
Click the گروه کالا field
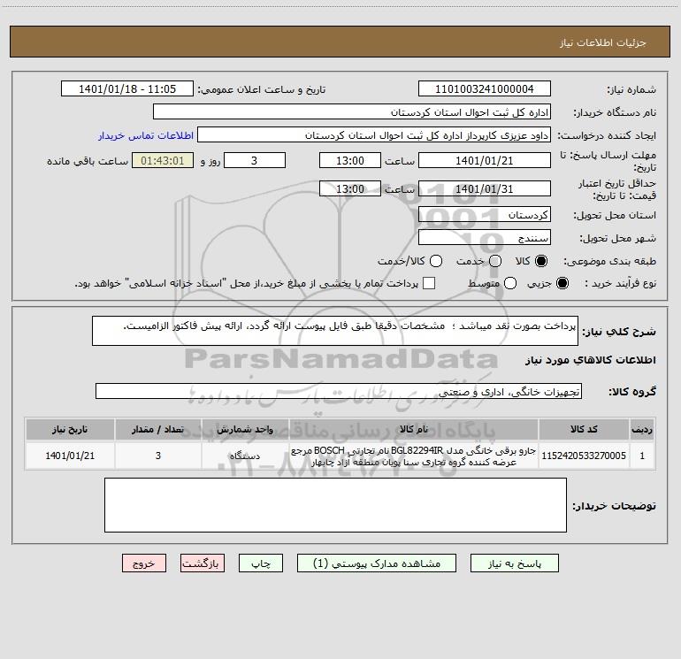click(x=339, y=391)
